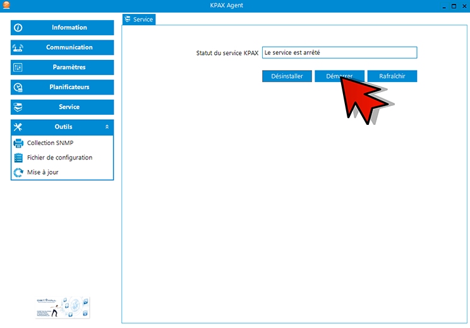Select Service in the sidebar
470x328 pixels.
(63, 107)
